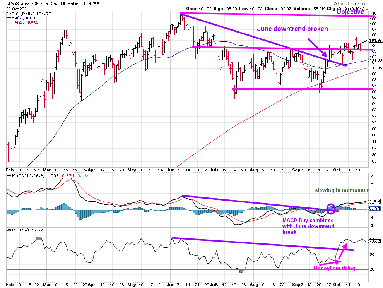Click the MA(50) 101.36 legend entry
Image resolution: width=383 pixels, height=288 pixels.
pos(22,18)
